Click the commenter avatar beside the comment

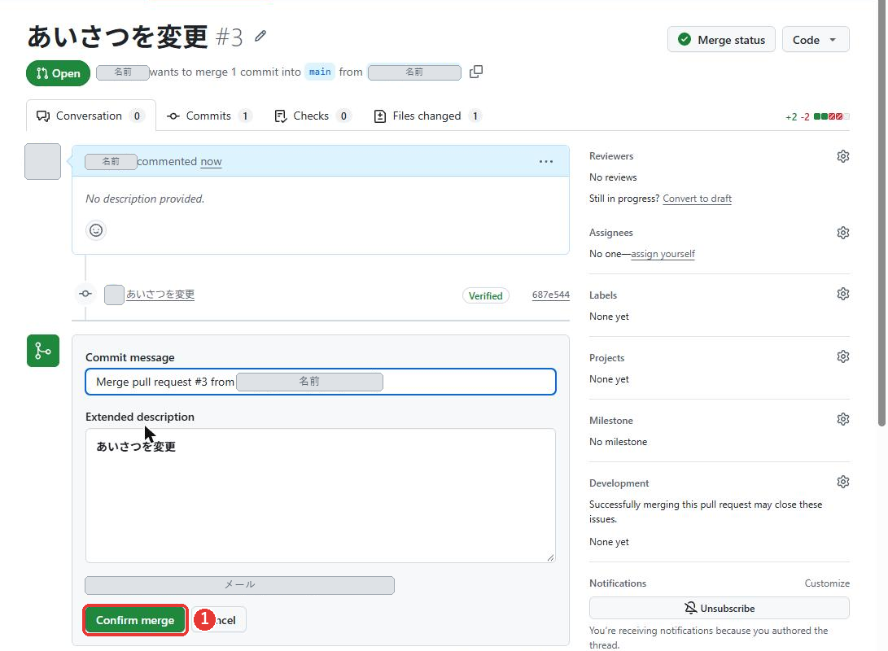tap(42, 161)
